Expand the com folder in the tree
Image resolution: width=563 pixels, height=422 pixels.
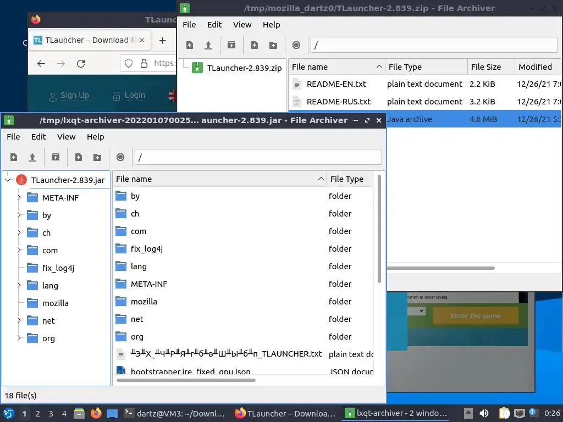pyautogui.click(x=19, y=250)
